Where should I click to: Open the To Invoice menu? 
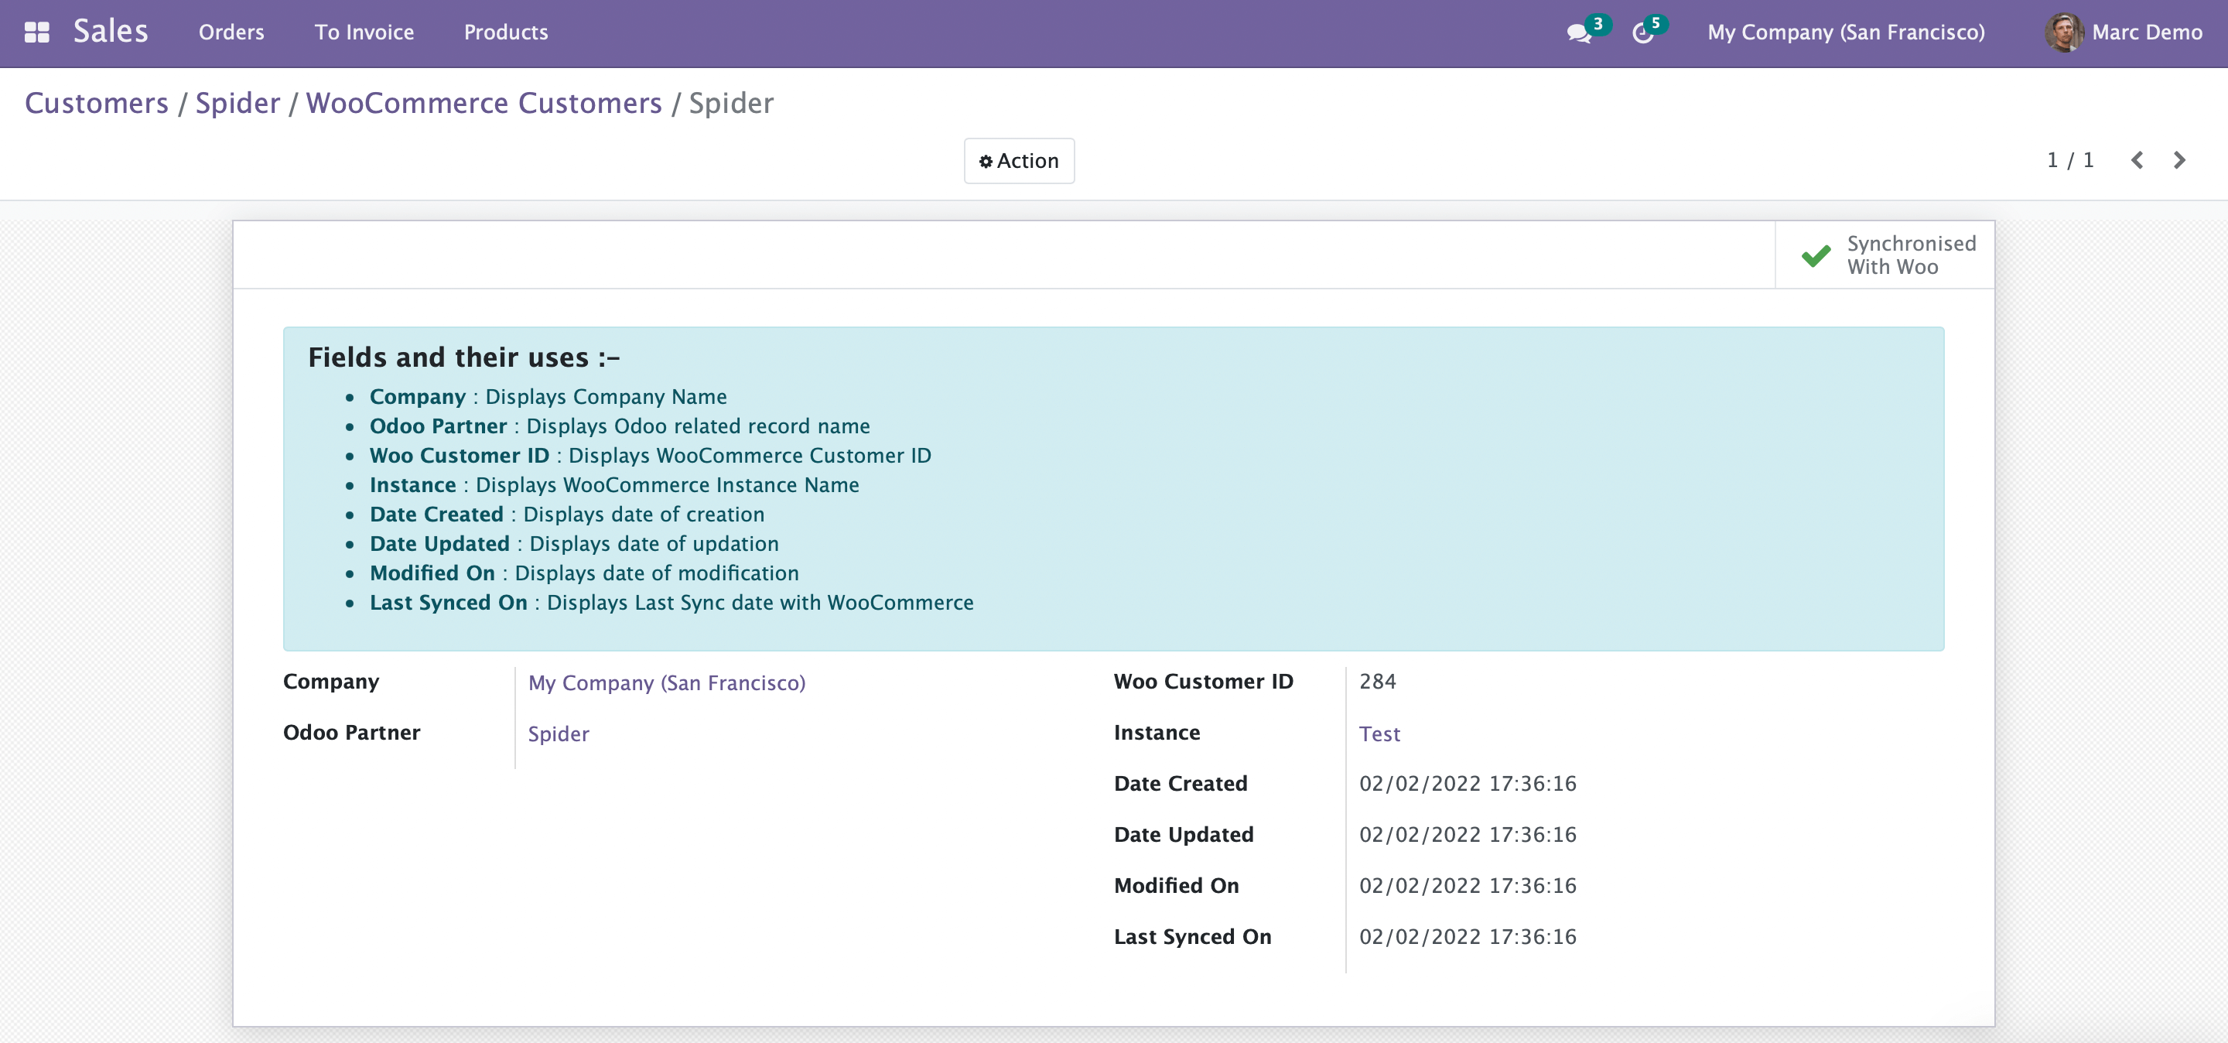click(x=364, y=32)
